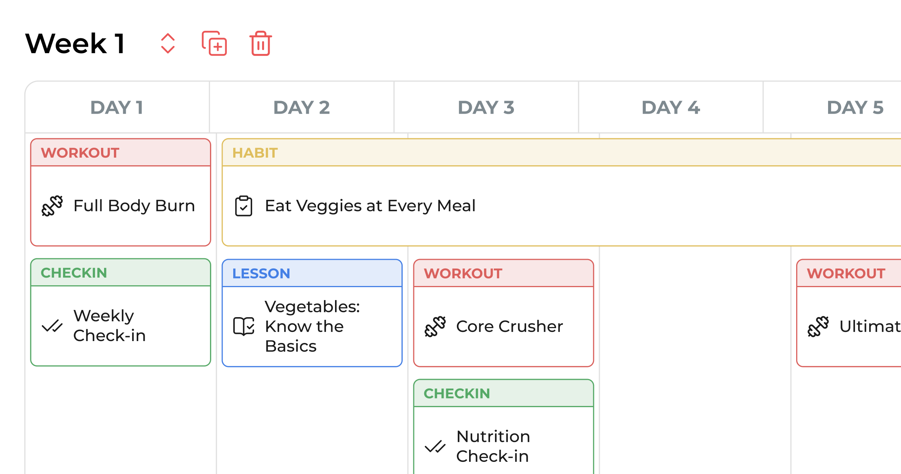Click the duplicate week icon
Viewport: 901px width, 474px height.
[214, 43]
